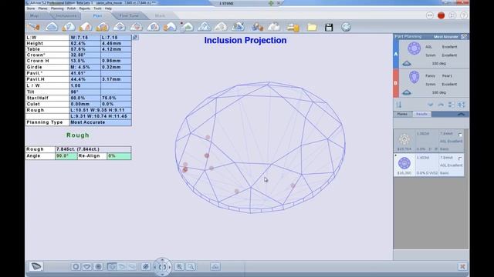This screenshot has width=494, height=277.
Task: Click the plain blue diamond toolbar icon
Action: [x=52, y=27]
